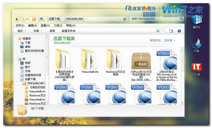
Task: Click the blue Help icon
Action: (179, 31)
